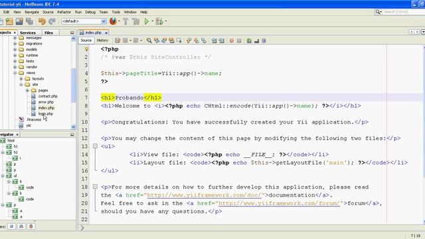425x239 pixels.
Task: Collapse the paragraph fold on line 18
Action: pos(95,187)
